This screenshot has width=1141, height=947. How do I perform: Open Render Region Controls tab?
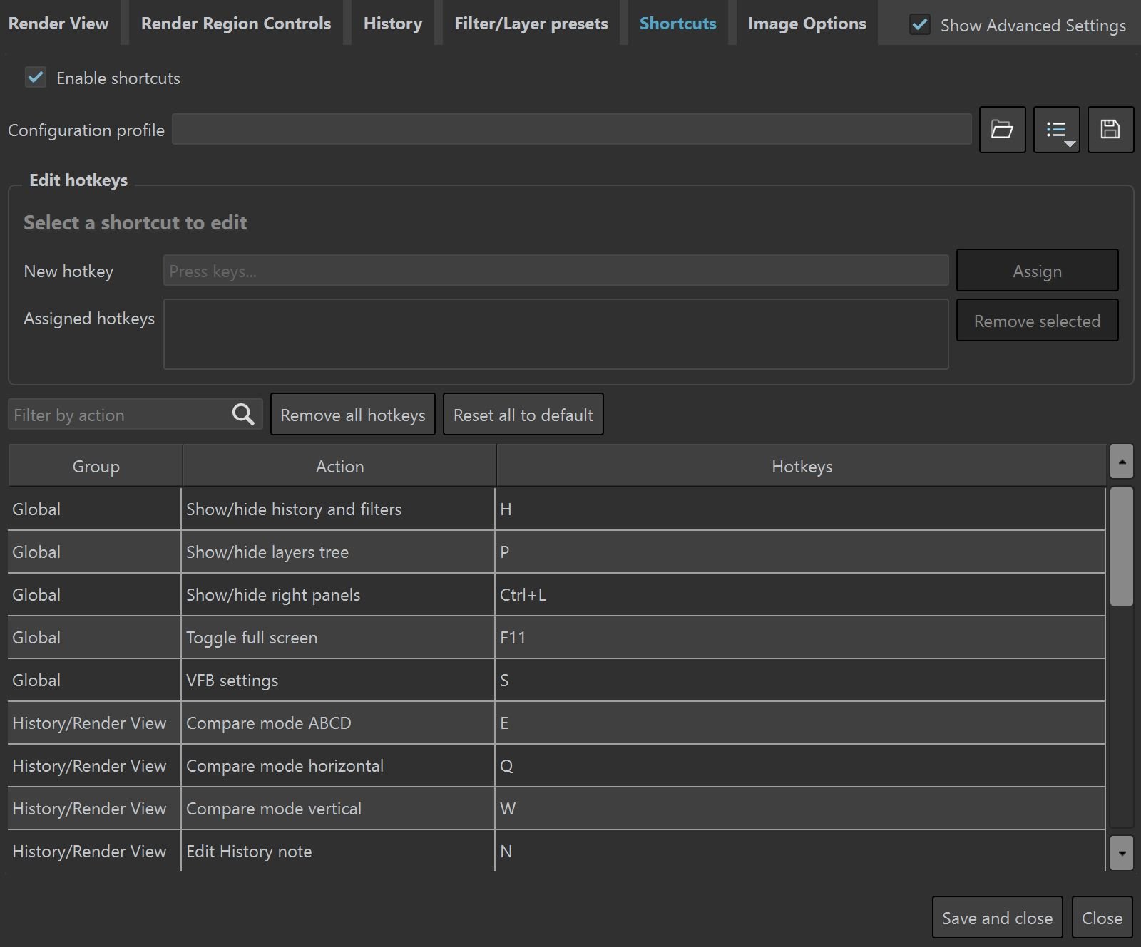[x=236, y=24]
